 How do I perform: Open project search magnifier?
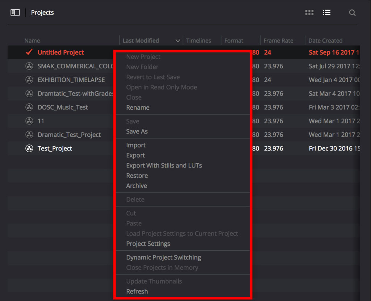tap(352, 13)
